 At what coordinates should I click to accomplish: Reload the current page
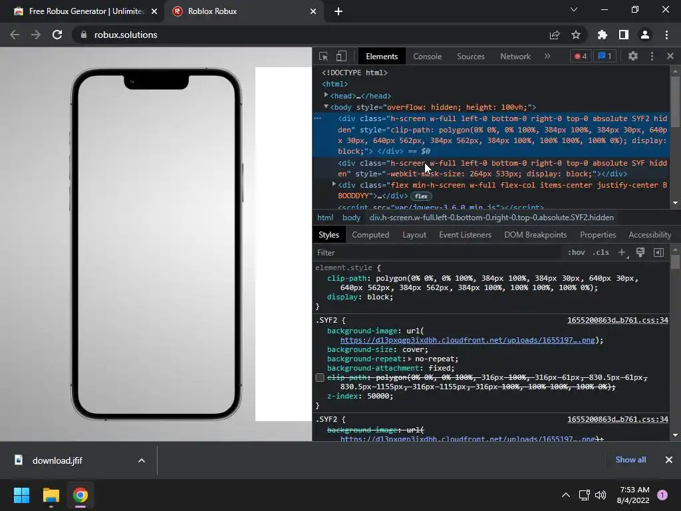(57, 35)
